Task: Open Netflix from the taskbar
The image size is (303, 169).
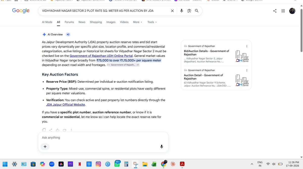Action: tap(80, 164)
